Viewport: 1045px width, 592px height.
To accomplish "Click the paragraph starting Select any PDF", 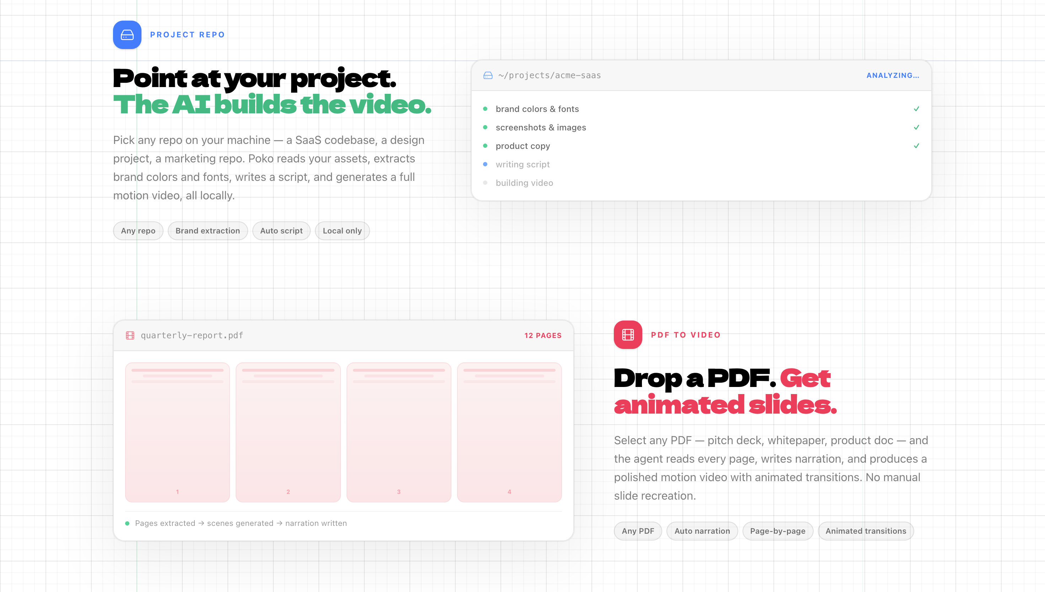I will [771, 468].
